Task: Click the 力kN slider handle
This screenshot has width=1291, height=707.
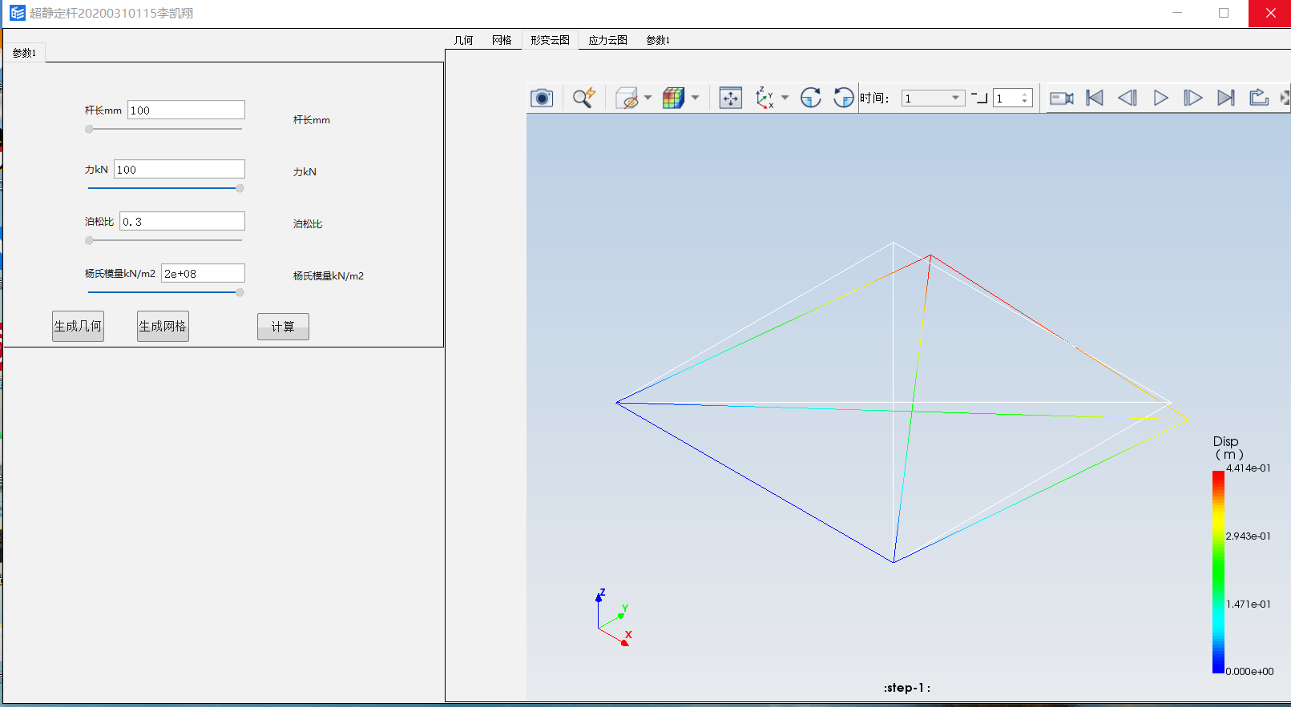Action: click(x=240, y=188)
